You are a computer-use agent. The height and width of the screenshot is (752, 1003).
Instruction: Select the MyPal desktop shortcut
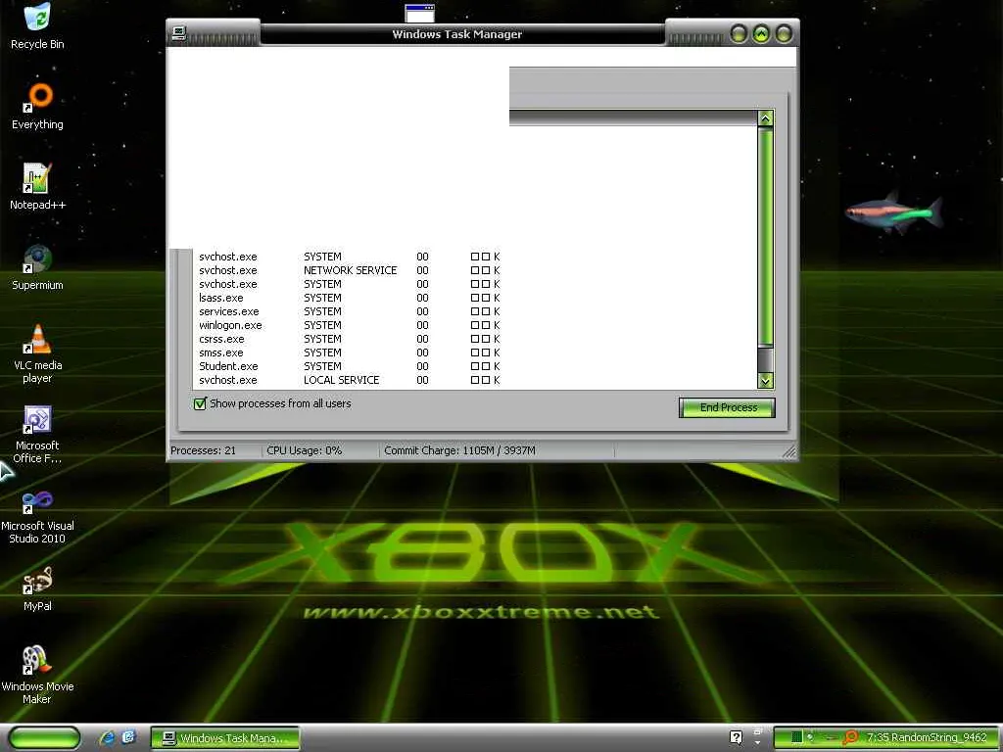[x=37, y=588]
